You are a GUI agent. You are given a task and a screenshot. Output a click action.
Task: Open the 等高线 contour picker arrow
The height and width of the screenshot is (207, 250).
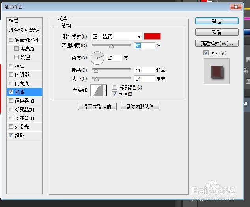pos(104,90)
